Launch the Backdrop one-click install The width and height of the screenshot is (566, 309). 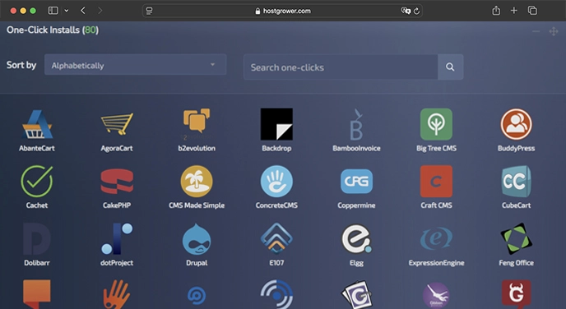[x=276, y=124]
